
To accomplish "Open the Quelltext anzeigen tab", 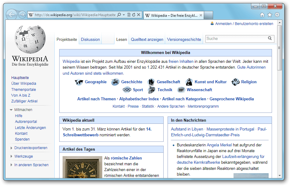I will point(147,40).
